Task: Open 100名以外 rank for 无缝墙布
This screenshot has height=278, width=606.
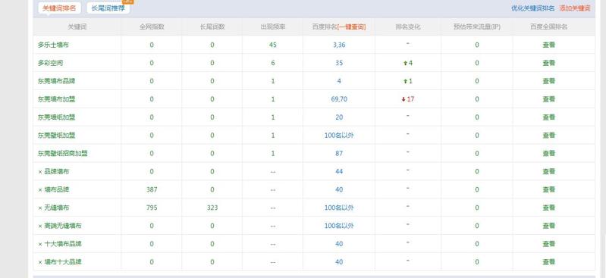Action: [339, 208]
